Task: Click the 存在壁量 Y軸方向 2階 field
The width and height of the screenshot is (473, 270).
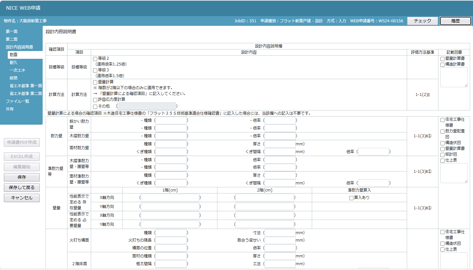Action: (x=265, y=207)
